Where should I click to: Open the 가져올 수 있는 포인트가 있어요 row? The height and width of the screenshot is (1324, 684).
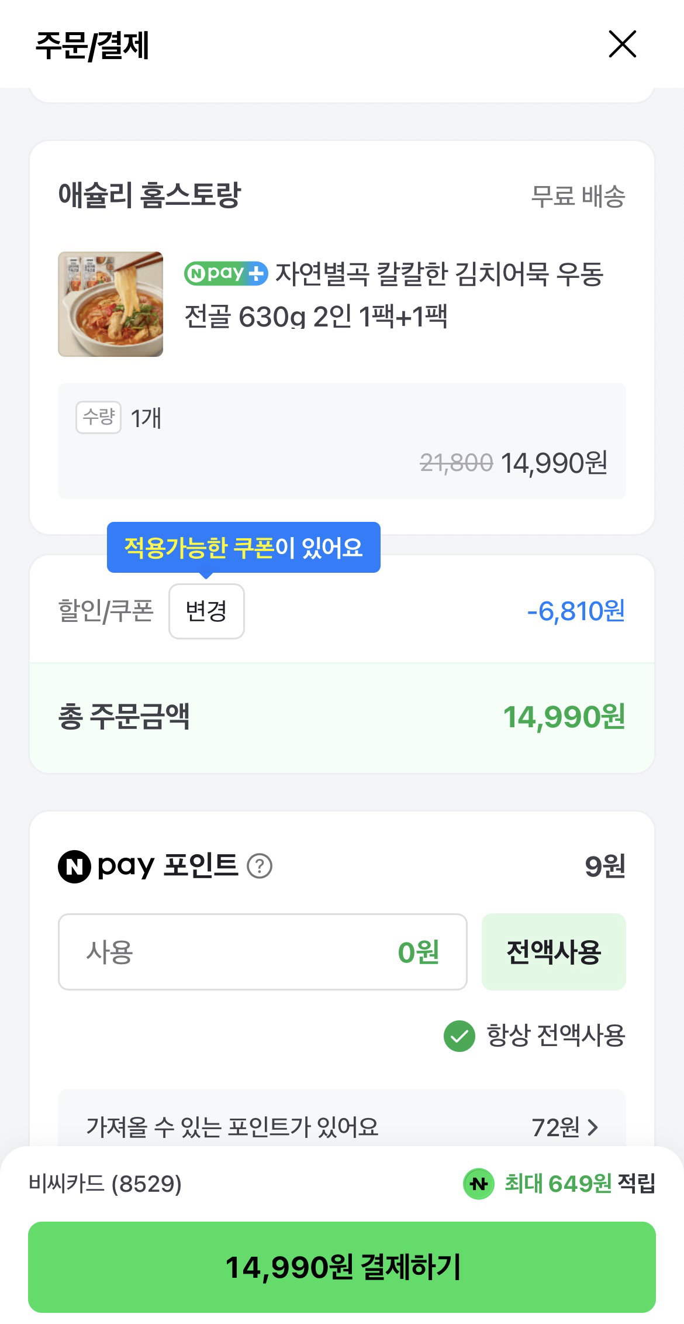pyautogui.click(x=342, y=1126)
